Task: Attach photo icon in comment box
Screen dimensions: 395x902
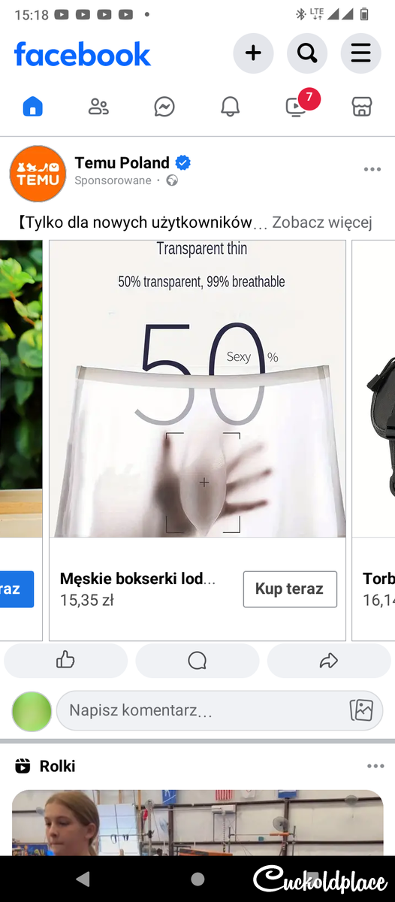Action: click(361, 710)
